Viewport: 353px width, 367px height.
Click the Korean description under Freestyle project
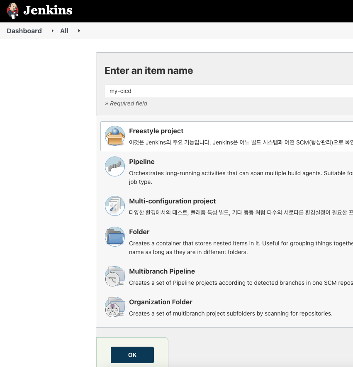pos(241,142)
